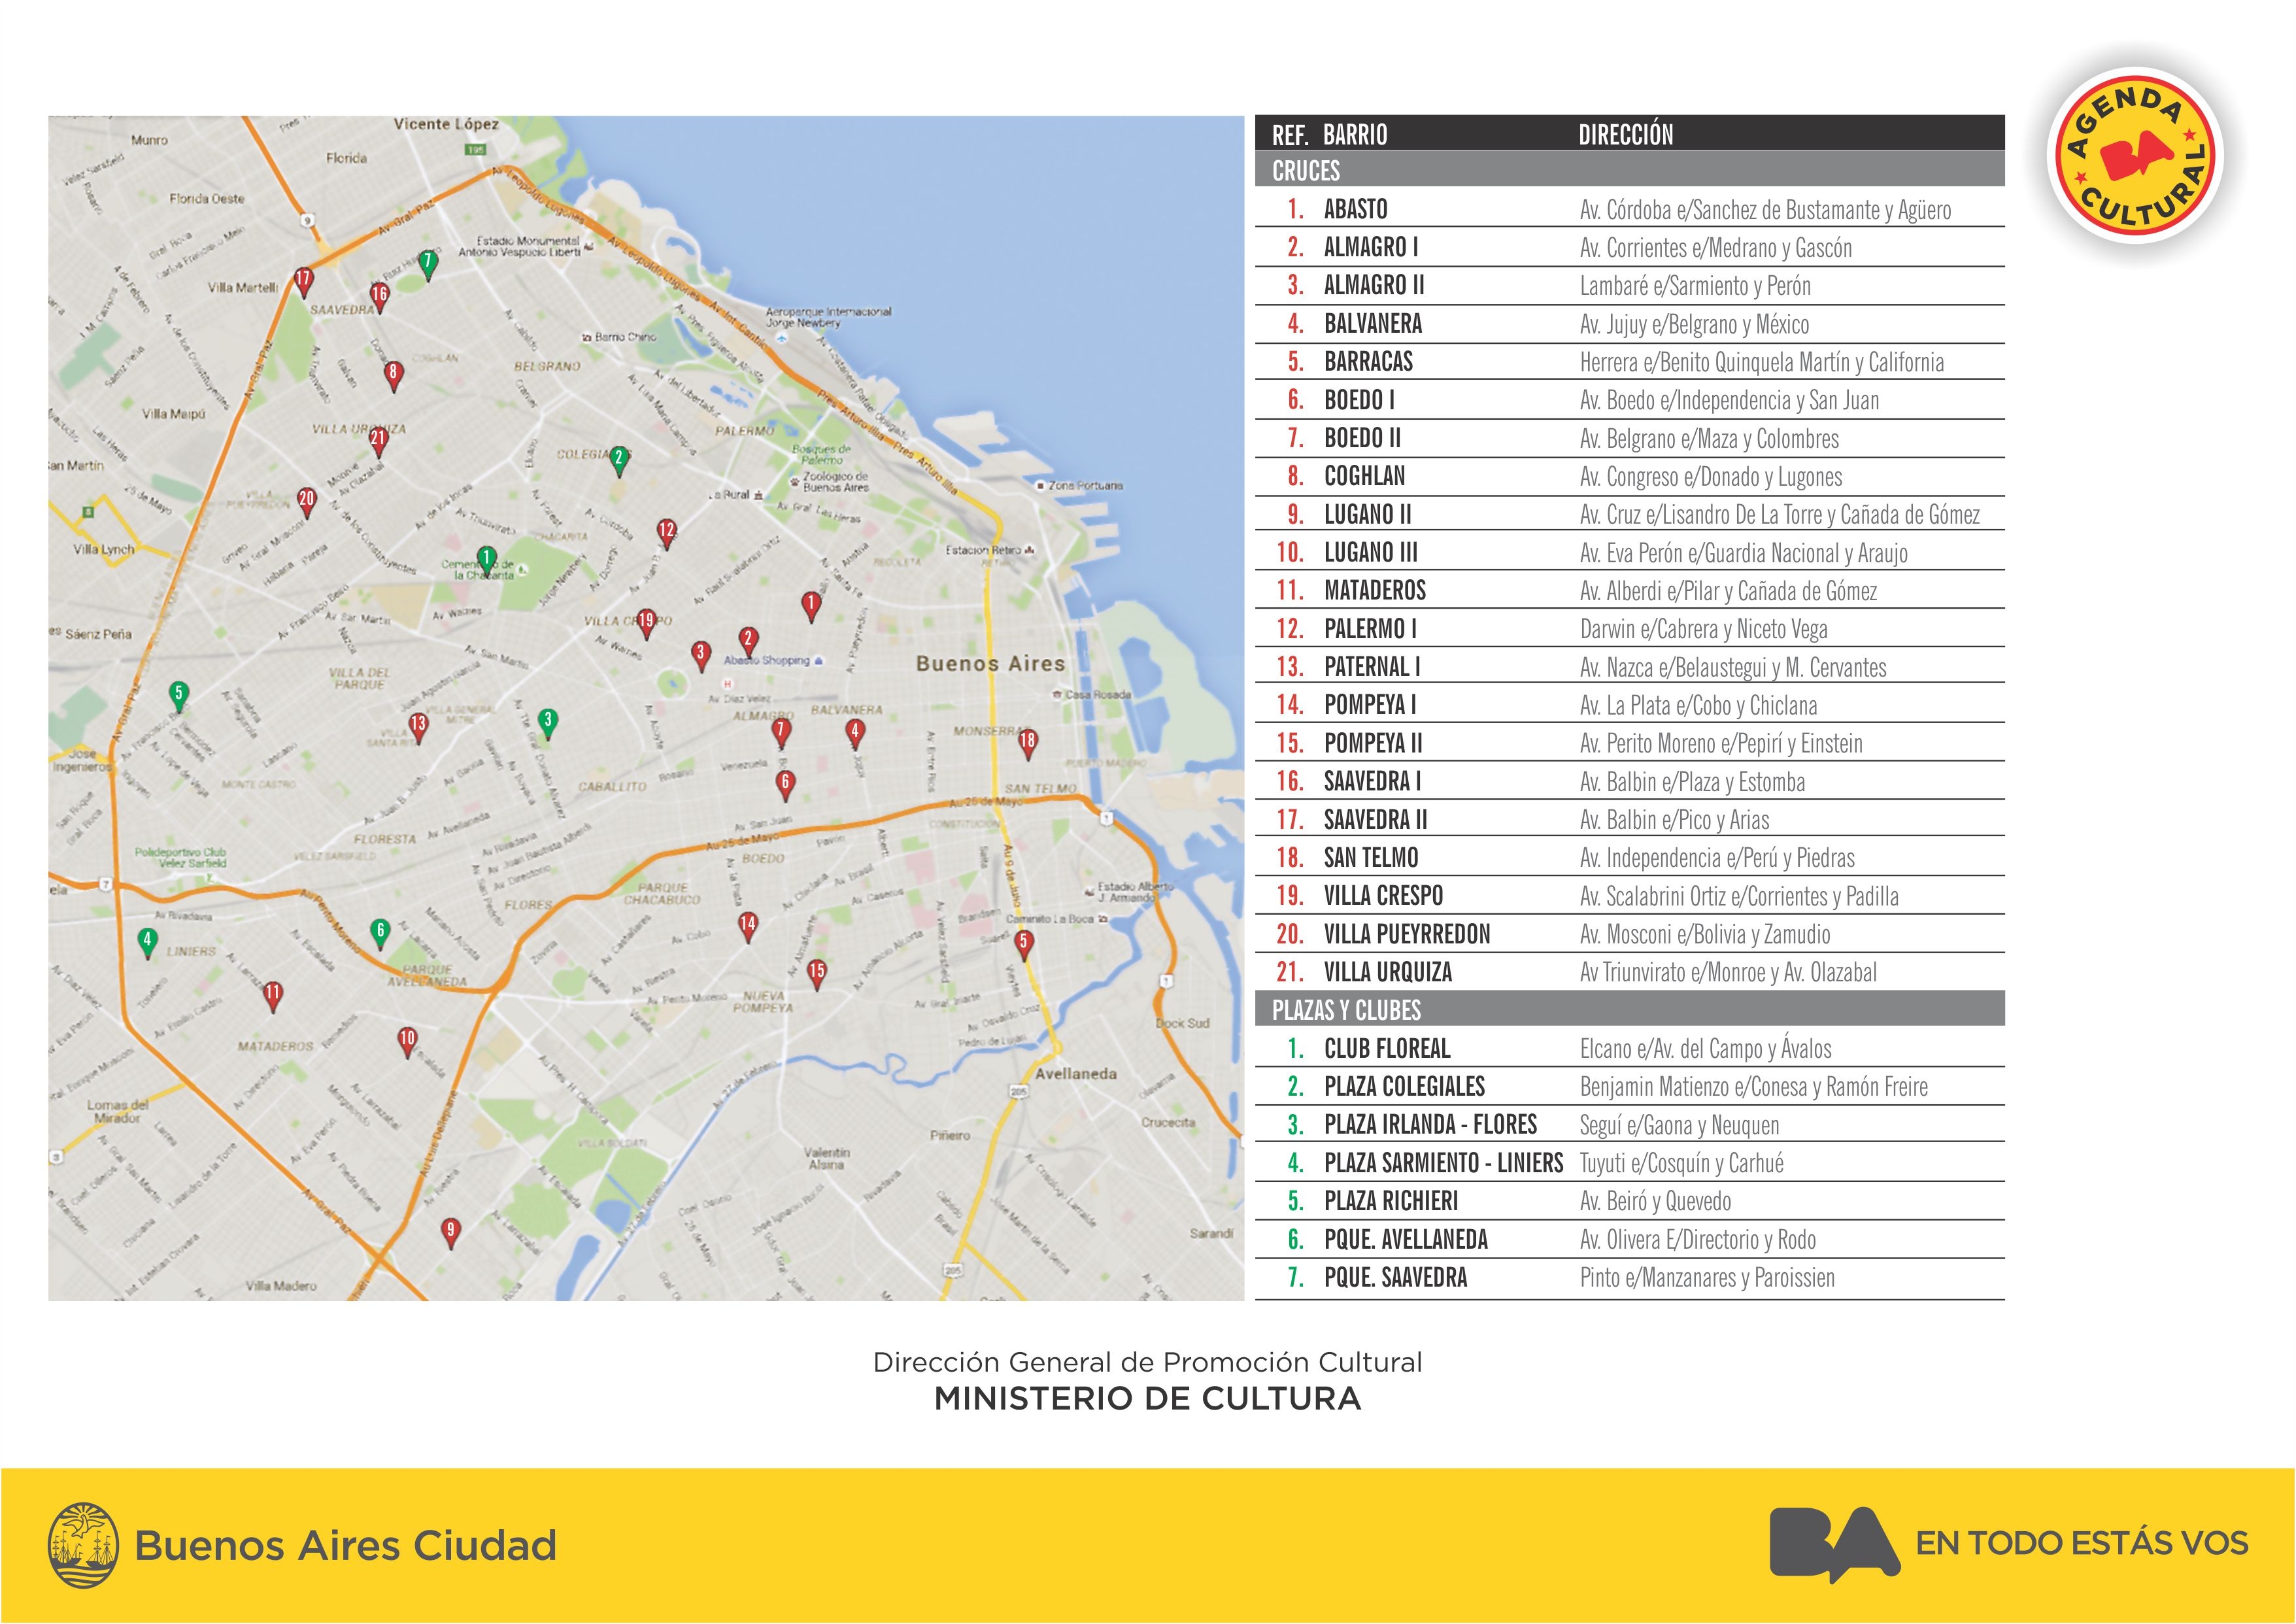The height and width of the screenshot is (1624, 2296).
Task: Click the BALVANERA table entry
Action: coord(1630,323)
